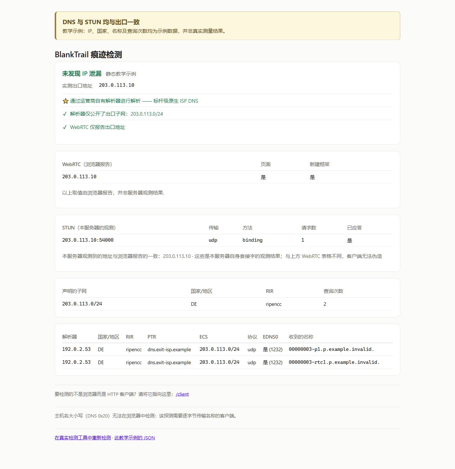
Task: Click the 已应答 column header
Action: point(354,228)
